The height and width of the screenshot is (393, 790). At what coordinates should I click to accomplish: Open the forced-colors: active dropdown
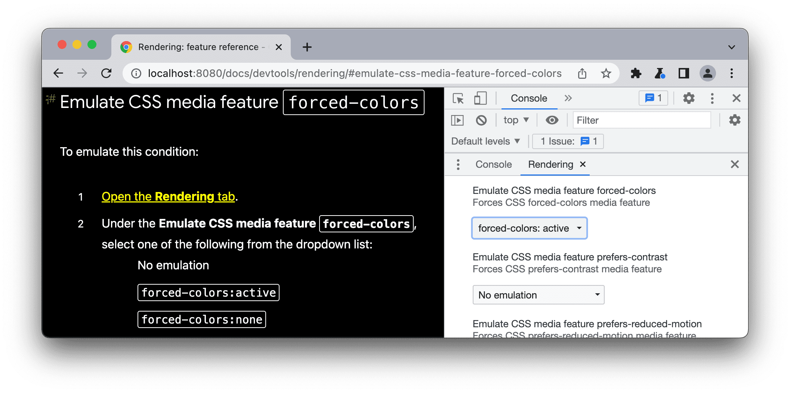(529, 228)
